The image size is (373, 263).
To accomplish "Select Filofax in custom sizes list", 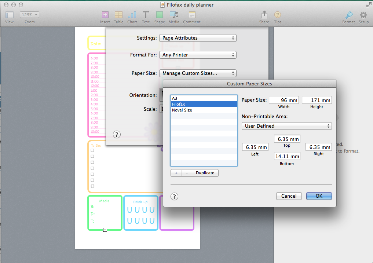I will (x=204, y=104).
